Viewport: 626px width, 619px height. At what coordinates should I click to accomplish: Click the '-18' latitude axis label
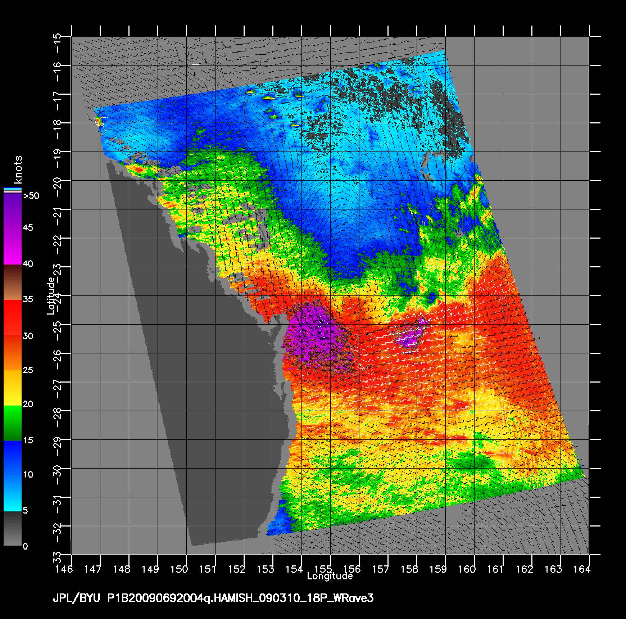[58, 130]
